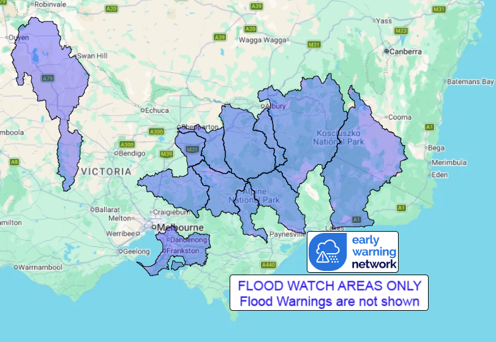Screen dimensions: 496x342
Task: Click the M23 highway shield near Yass
Action: point(401,31)
